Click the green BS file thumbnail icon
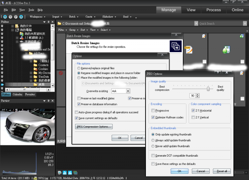 point(226,49)
